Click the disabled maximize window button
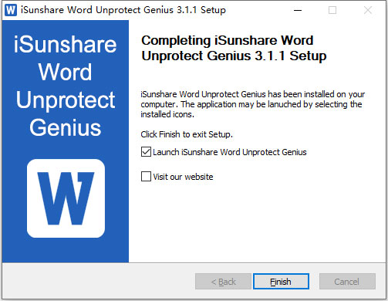The height and width of the screenshot is (301, 388). [x=332, y=10]
